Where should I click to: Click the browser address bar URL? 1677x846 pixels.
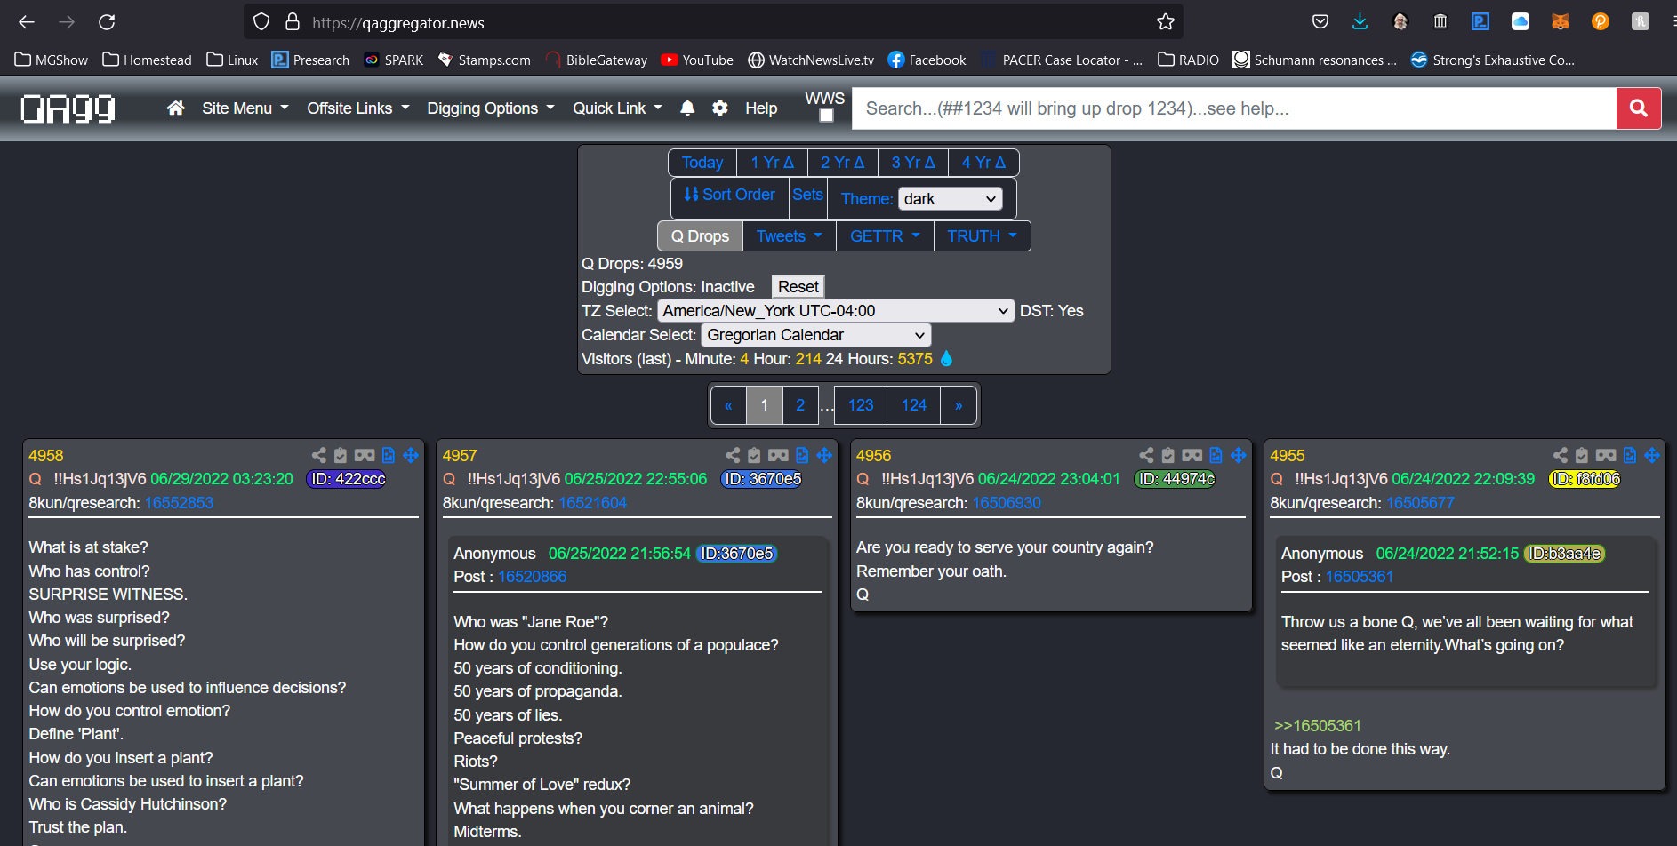(398, 23)
